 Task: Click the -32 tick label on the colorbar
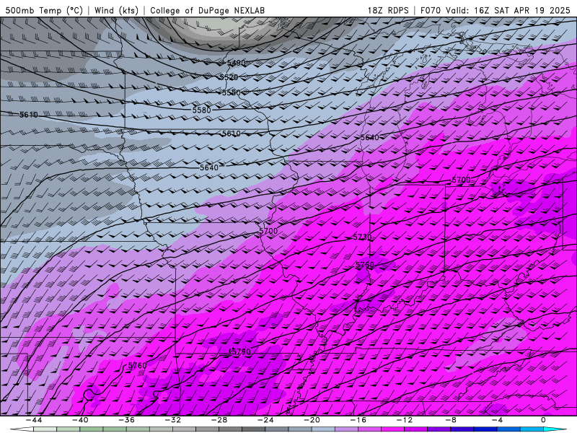pos(172,420)
